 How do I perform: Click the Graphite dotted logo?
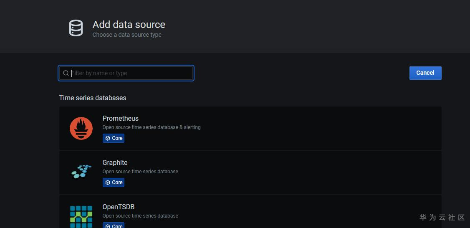[x=81, y=171]
